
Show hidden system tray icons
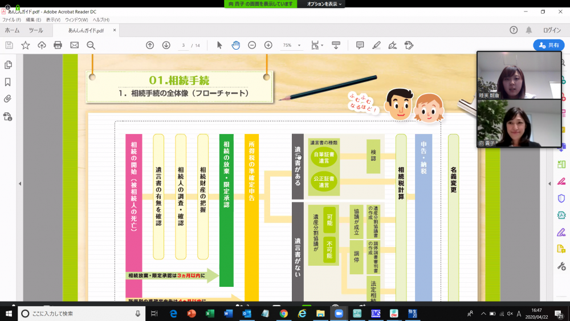coord(483,314)
